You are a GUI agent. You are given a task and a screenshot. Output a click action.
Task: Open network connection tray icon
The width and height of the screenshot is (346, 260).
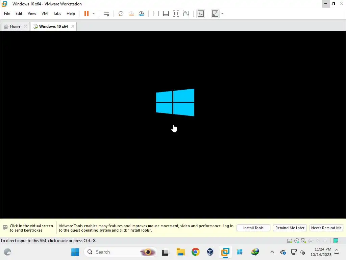pos(294,252)
